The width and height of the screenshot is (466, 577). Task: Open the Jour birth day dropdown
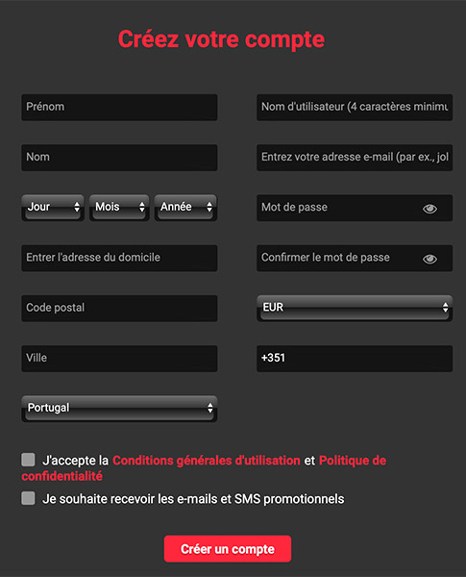click(53, 208)
